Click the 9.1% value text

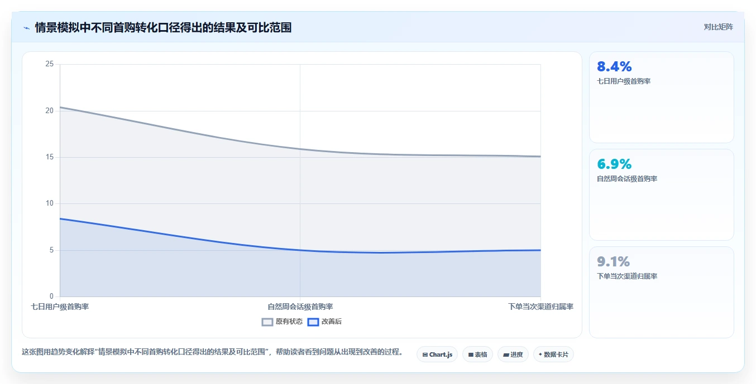614,262
